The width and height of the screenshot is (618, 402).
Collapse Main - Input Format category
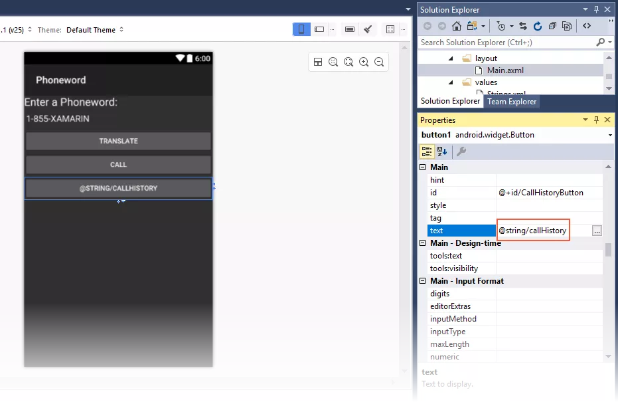point(422,281)
